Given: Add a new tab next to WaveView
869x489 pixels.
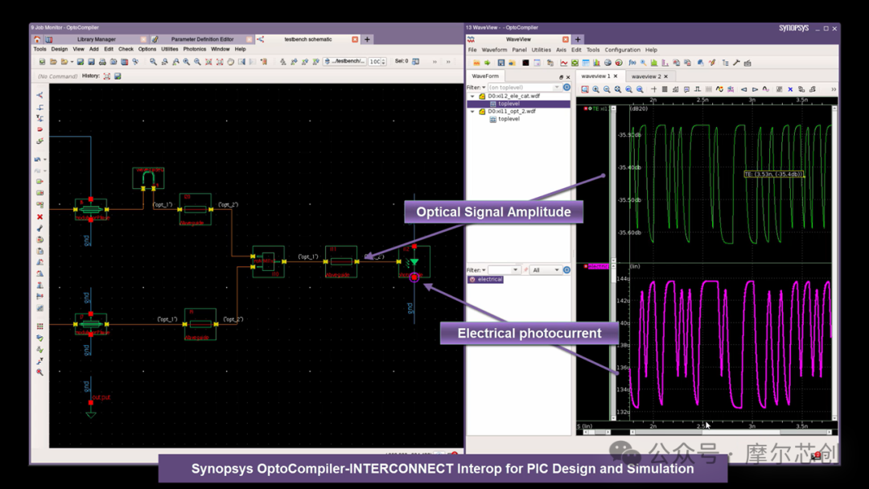Looking at the screenshot, I should tap(578, 39).
